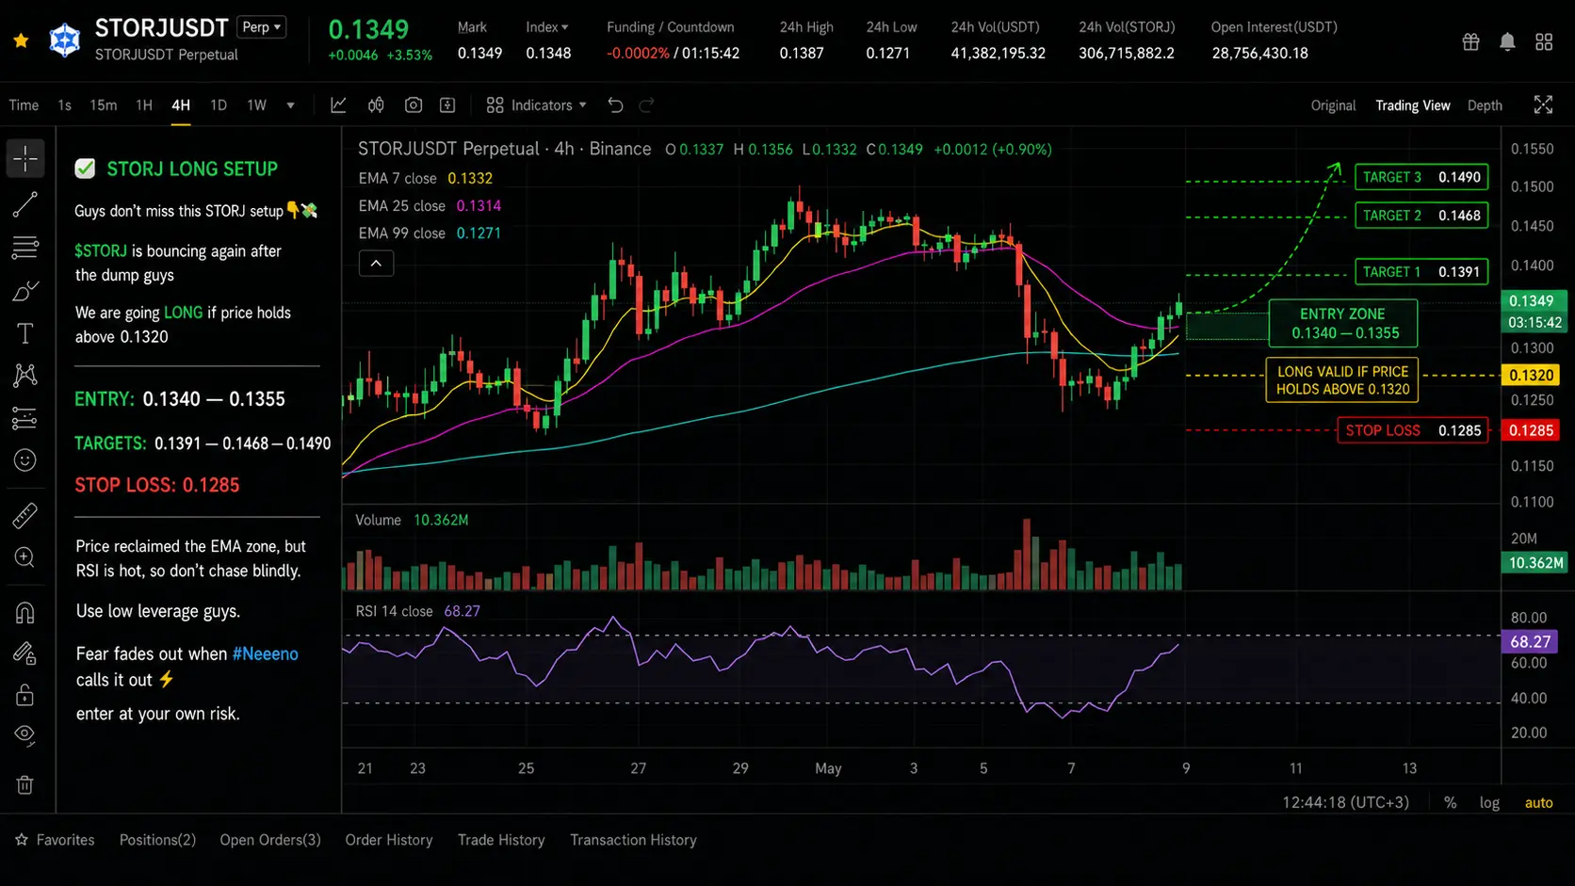Open the Trade History tab

point(501,840)
